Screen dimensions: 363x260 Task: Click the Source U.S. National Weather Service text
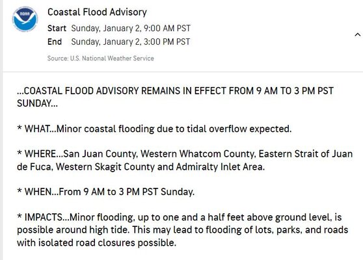[x=100, y=58]
